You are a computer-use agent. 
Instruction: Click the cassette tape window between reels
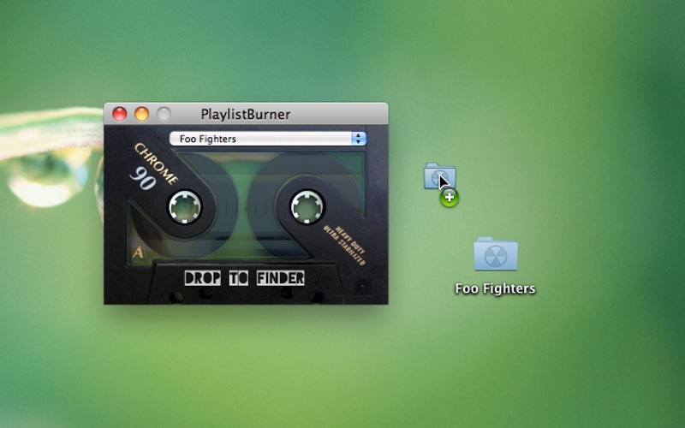coord(246,207)
